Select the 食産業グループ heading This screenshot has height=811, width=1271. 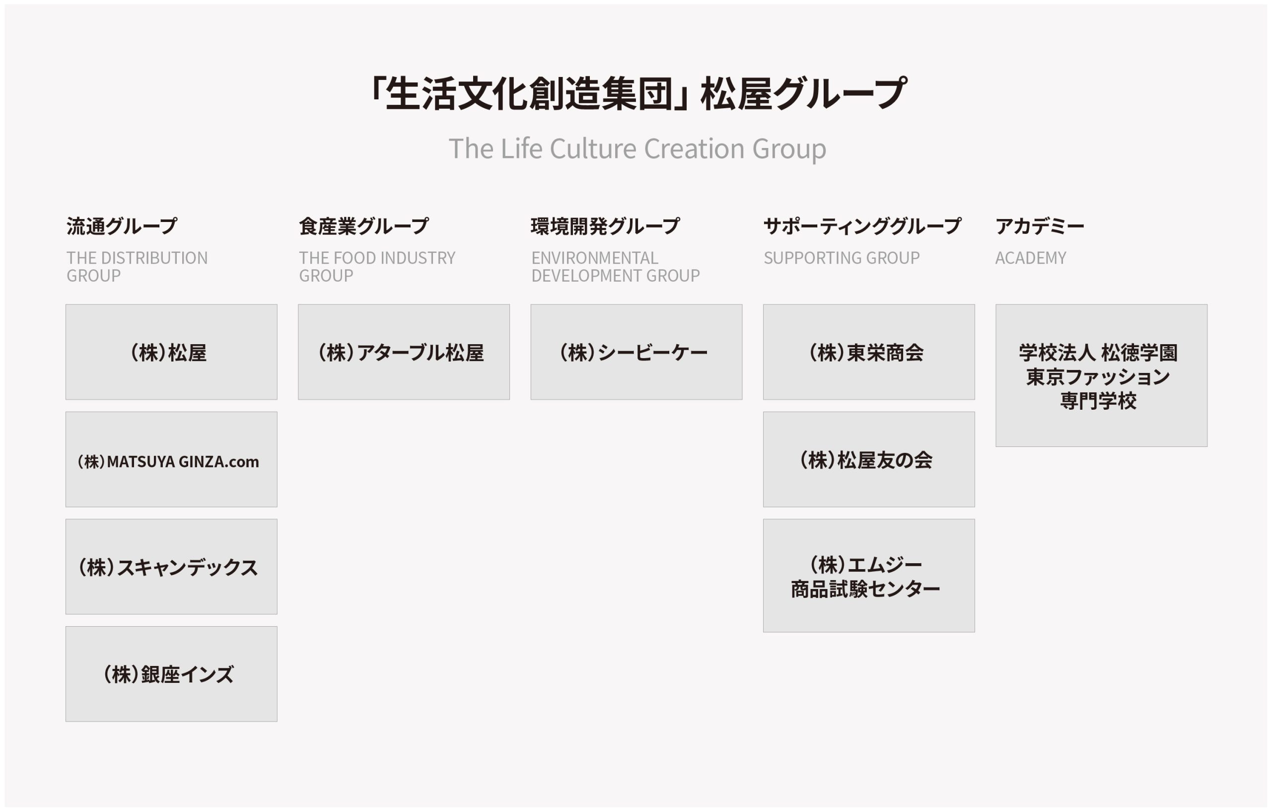click(x=363, y=226)
